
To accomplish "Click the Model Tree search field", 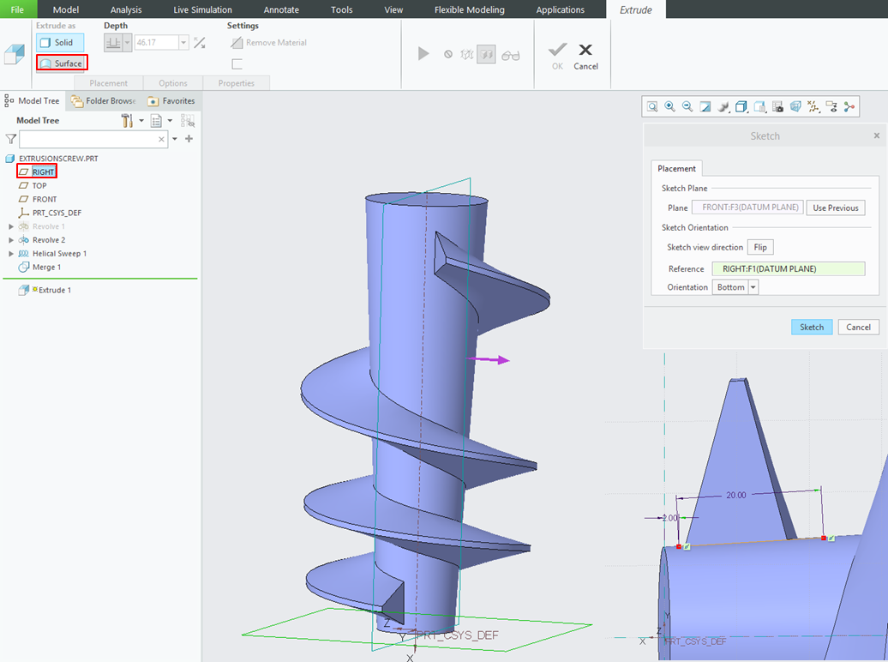I will (87, 139).
